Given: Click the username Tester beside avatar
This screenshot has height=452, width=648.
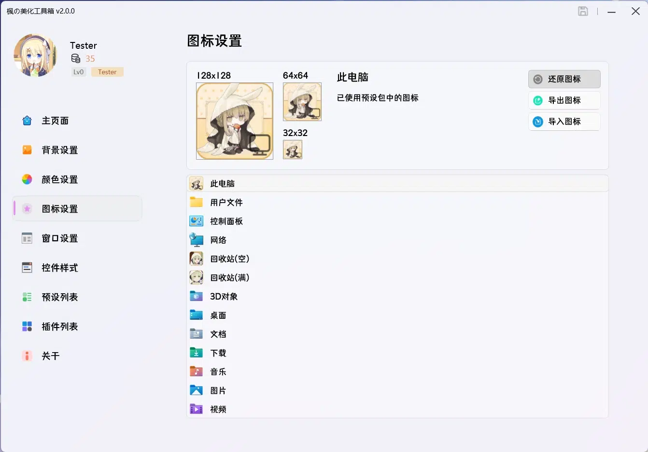Looking at the screenshot, I should point(84,45).
